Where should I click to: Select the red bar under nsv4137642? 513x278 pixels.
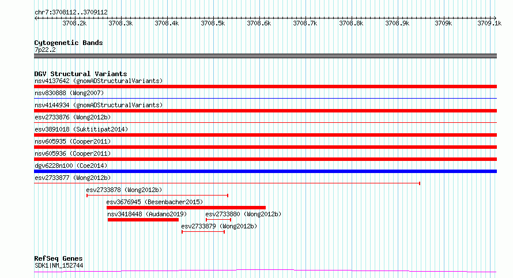pyautogui.click(x=265, y=87)
